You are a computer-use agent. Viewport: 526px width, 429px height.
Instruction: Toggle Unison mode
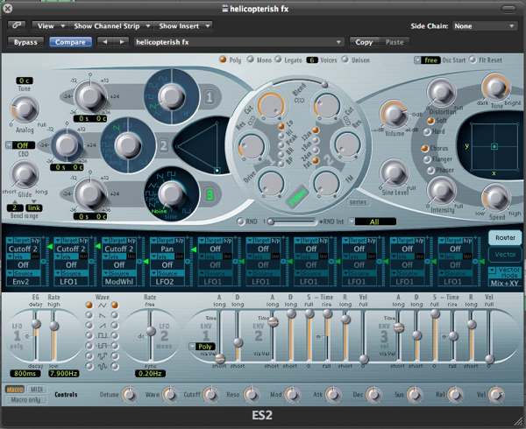click(345, 60)
